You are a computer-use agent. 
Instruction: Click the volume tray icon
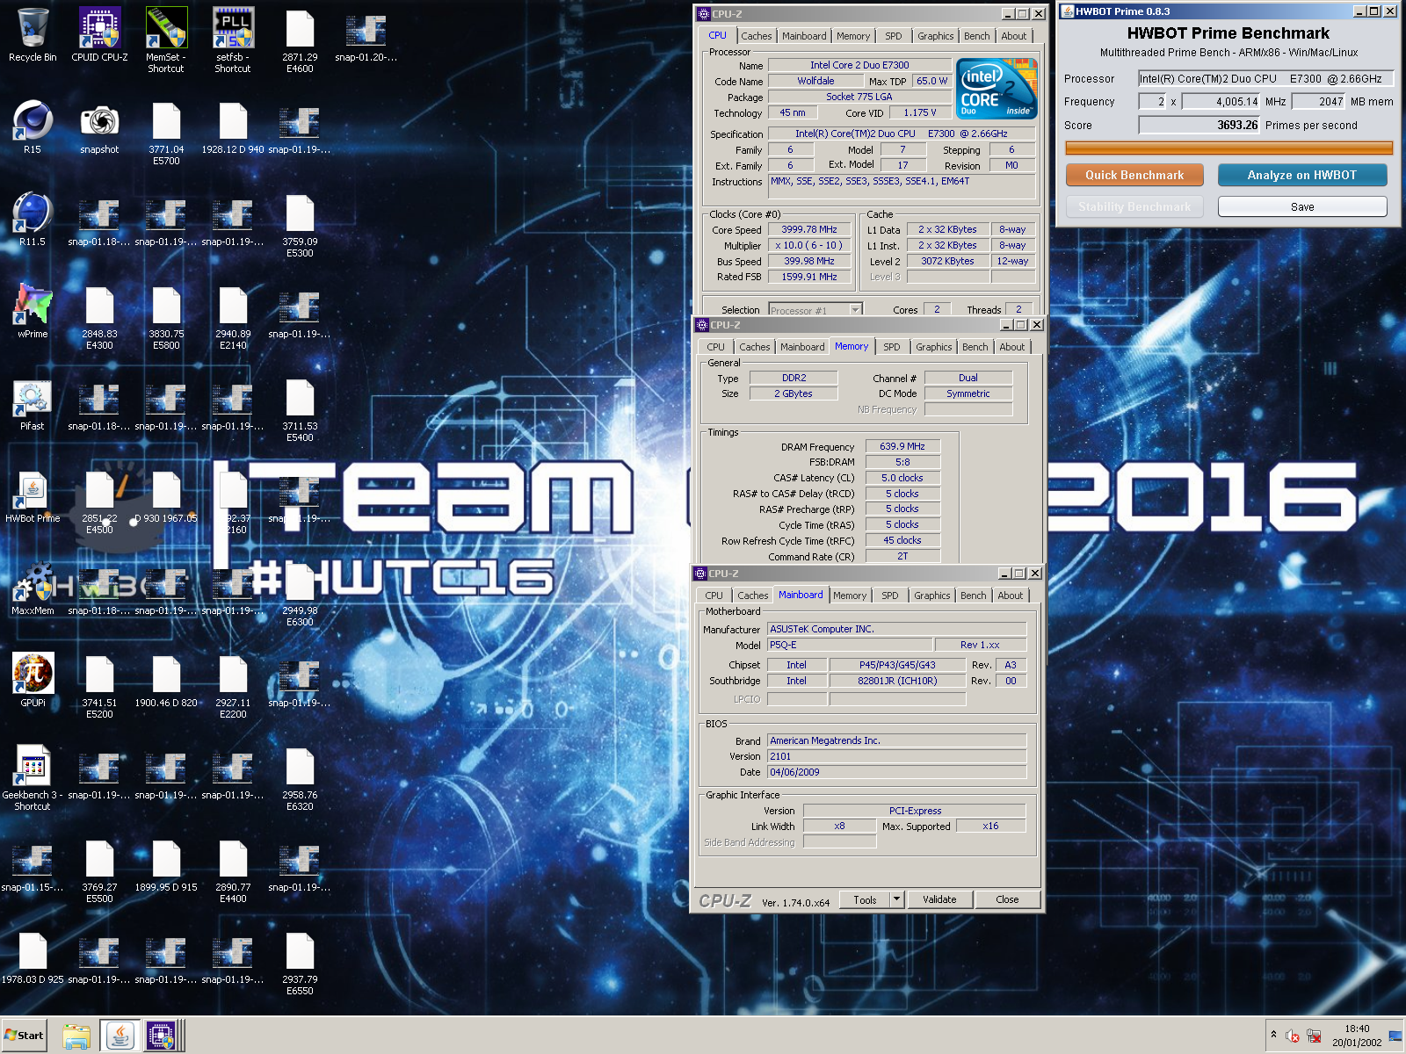tap(1293, 1036)
